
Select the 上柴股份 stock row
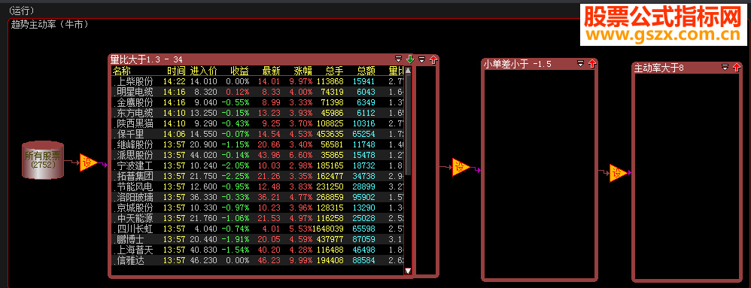tap(258, 81)
